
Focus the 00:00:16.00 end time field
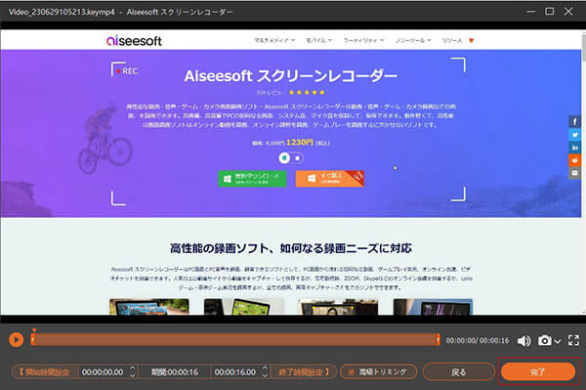point(235,372)
